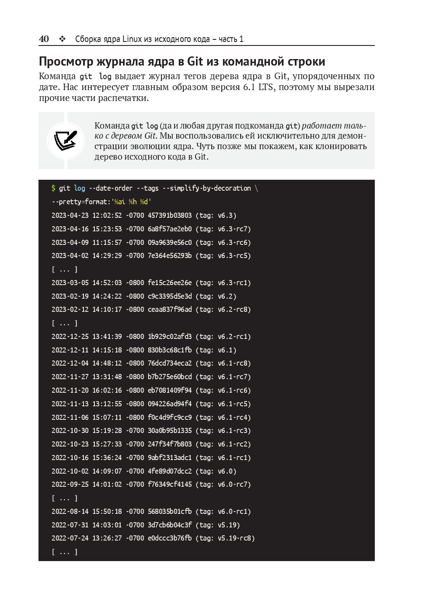Click the --pretty=format line in code block
Image resolution: width=426 pixels, height=607 pixels.
(x=101, y=202)
